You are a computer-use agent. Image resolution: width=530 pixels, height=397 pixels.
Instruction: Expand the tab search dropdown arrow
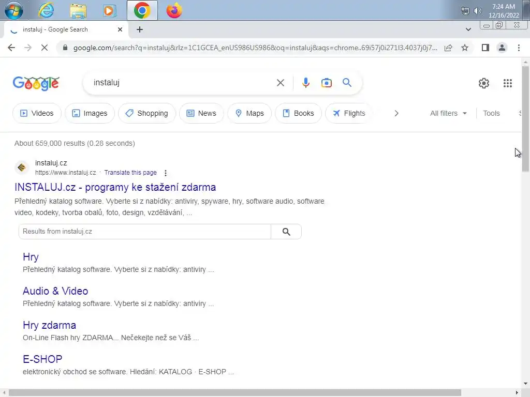click(x=468, y=29)
